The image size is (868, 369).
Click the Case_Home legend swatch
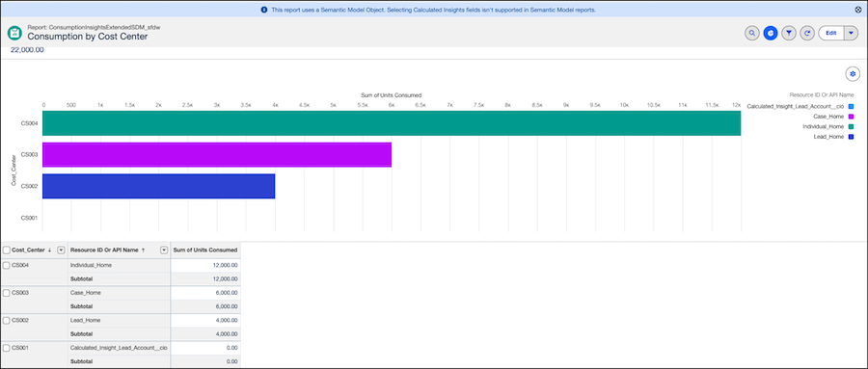851,117
